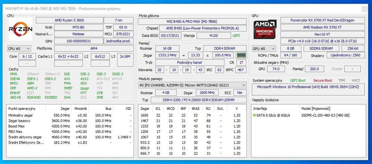Click the AMD Ryzen 5 3600 field
372x164 pixels.
pos(69,20)
